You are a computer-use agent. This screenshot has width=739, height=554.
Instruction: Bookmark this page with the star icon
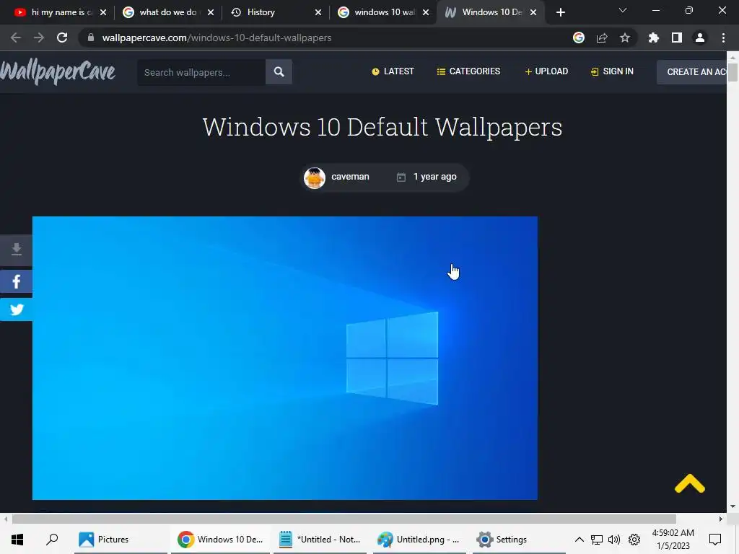tap(625, 38)
